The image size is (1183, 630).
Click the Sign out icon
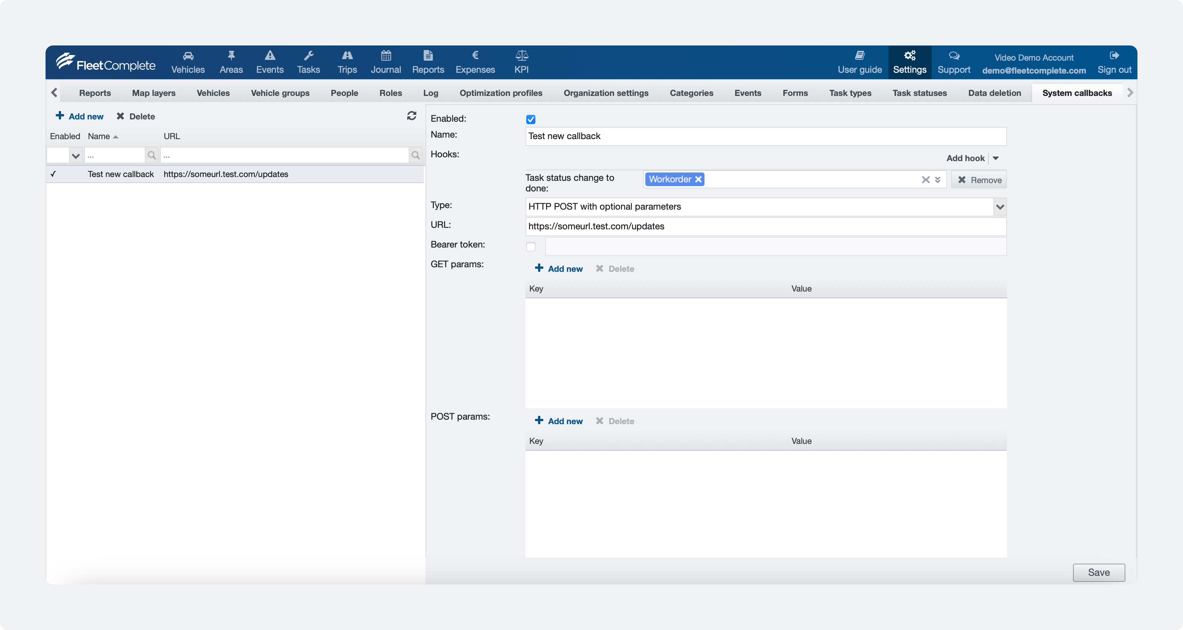[x=1114, y=56]
